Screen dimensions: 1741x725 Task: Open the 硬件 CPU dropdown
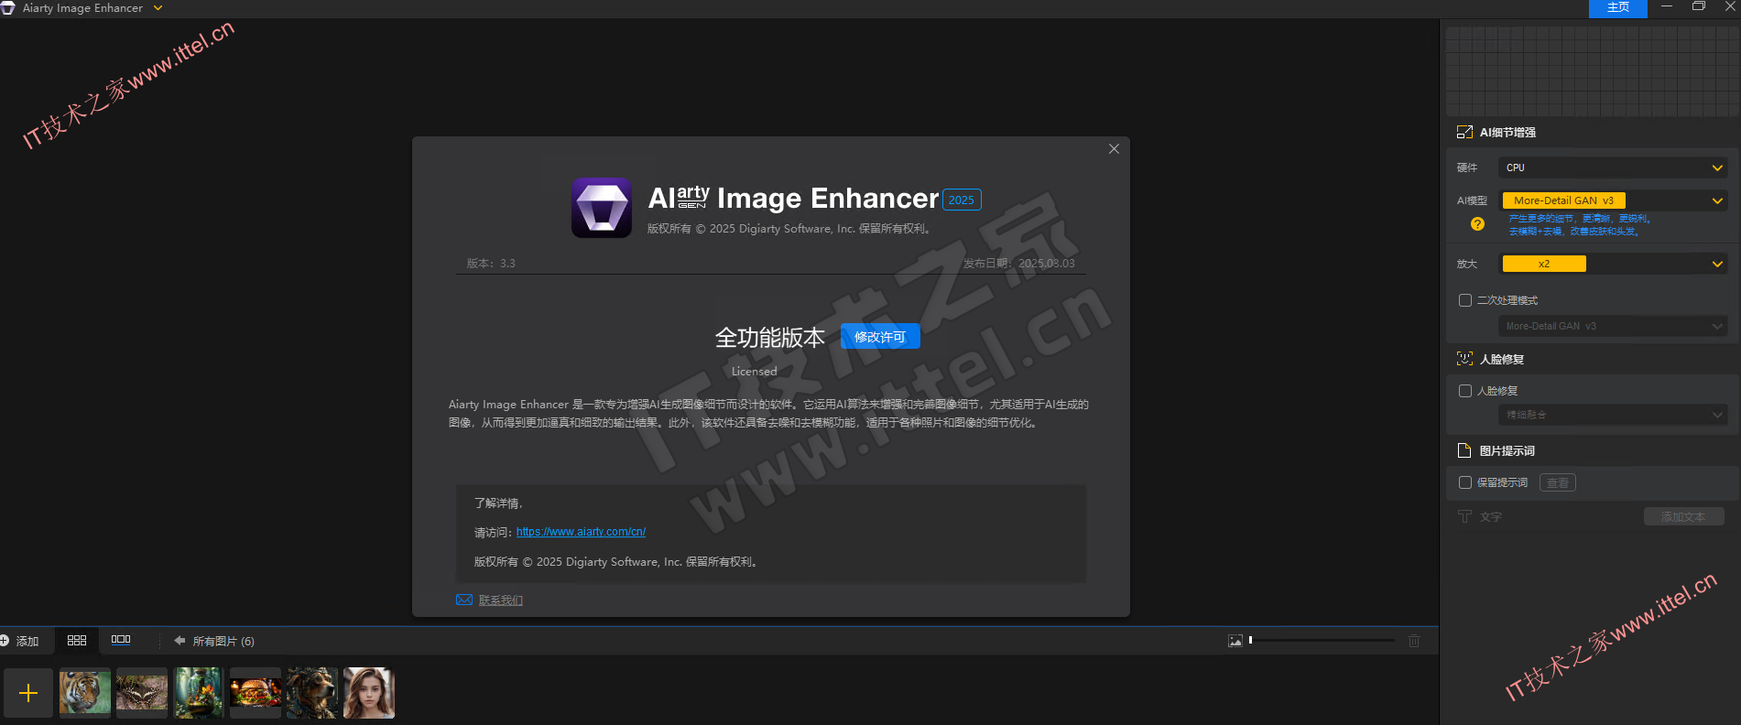pyautogui.click(x=1613, y=168)
